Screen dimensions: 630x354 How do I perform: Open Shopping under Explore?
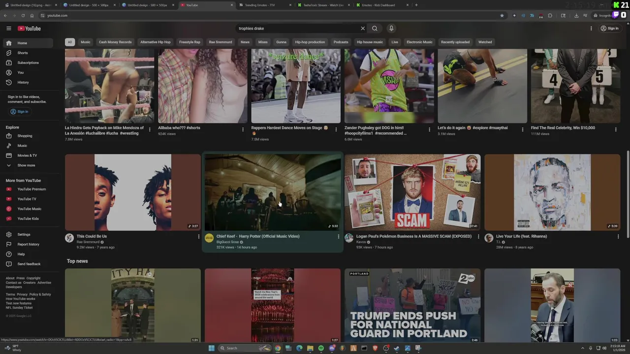(x=29, y=136)
